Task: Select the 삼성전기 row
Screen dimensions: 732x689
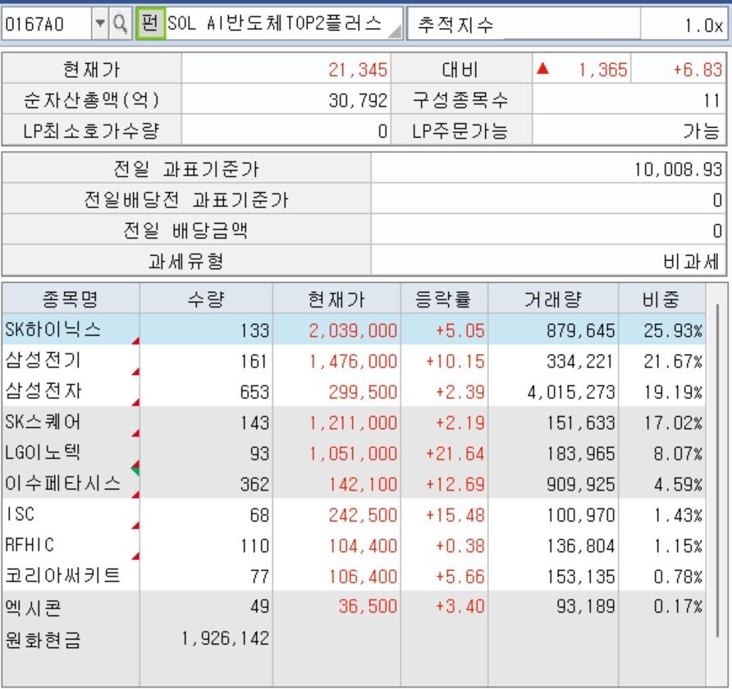Action: [x=354, y=361]
